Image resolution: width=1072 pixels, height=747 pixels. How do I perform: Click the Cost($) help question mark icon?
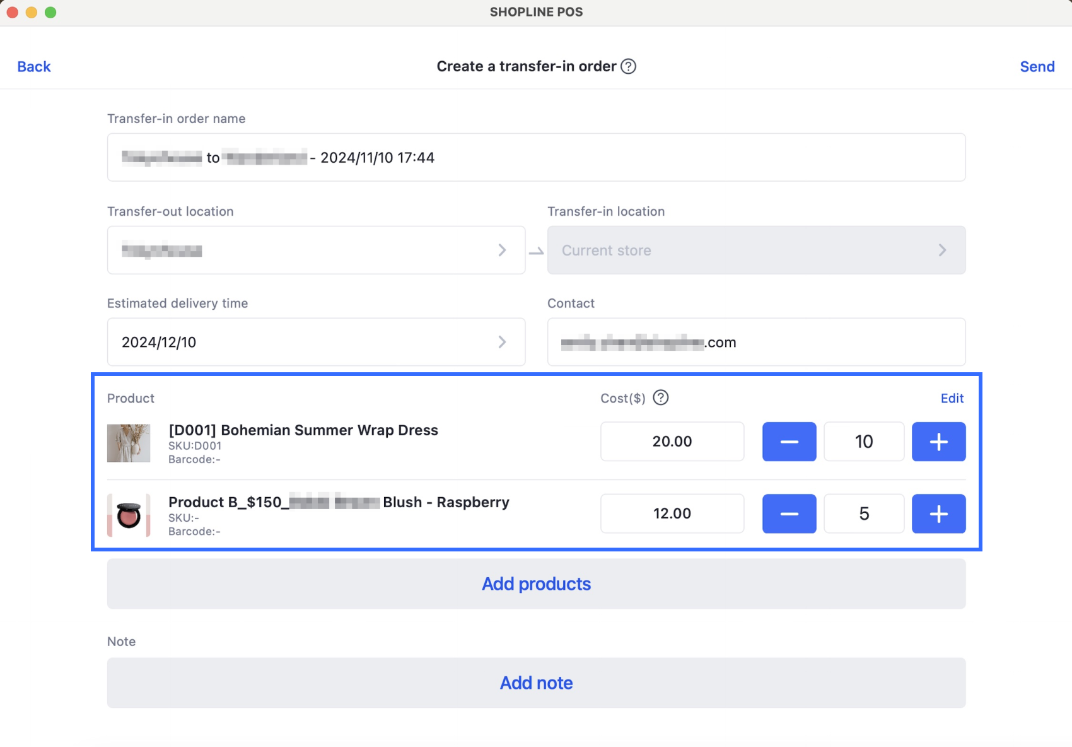pyautogui.click(x=660, y=397)
